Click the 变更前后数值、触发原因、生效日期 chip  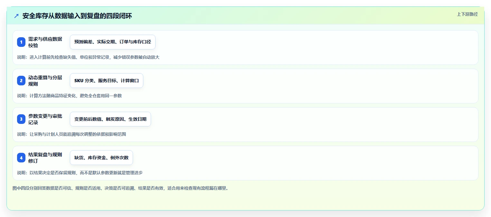click(x=110, y=119)
